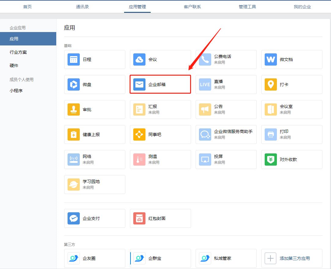Select the 同事吧 orange icon
This screenshot has height=269, width=331.
click(x=139, y=134)
